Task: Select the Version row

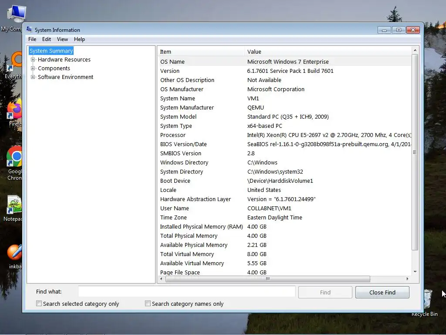Action: tap(284, 71)
